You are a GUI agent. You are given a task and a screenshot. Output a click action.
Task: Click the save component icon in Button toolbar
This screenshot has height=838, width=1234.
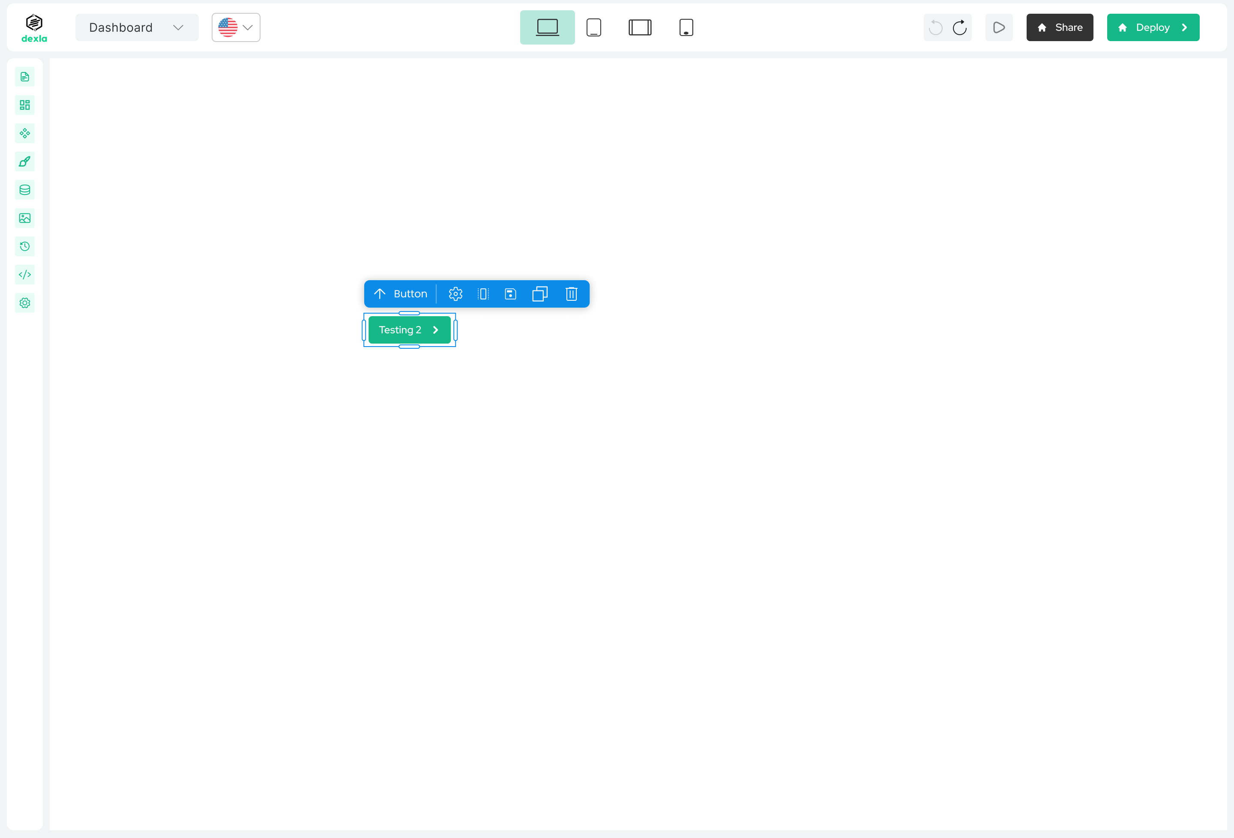click(510, 293)
